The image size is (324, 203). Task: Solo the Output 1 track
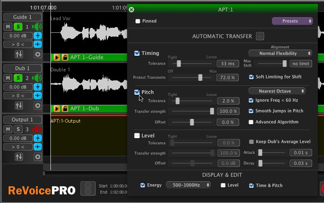[x=18, y=129]
